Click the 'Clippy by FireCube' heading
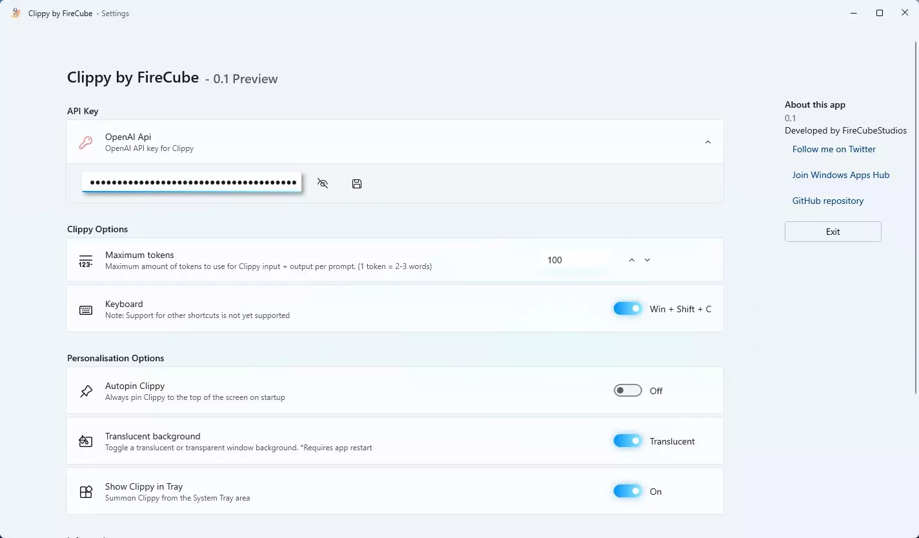 (133, 77)
